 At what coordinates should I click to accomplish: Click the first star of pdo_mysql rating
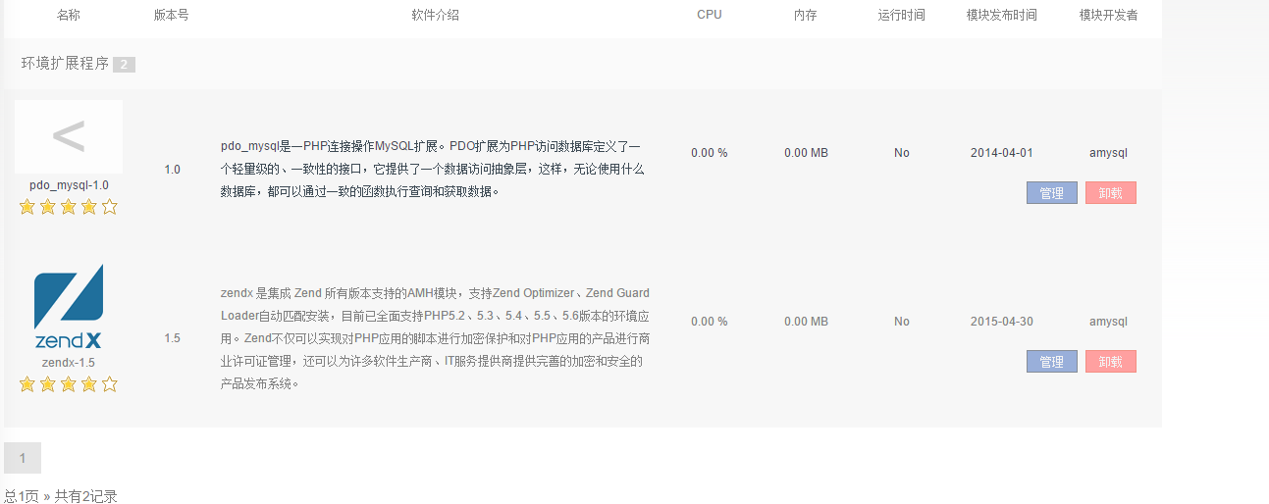tap(27, 207)
